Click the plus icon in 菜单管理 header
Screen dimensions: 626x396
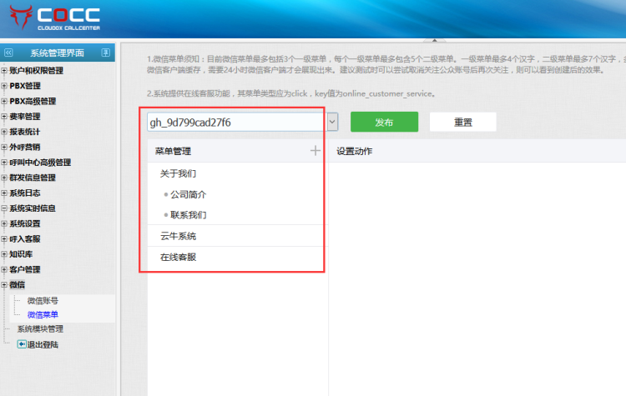tap(315, 151)
